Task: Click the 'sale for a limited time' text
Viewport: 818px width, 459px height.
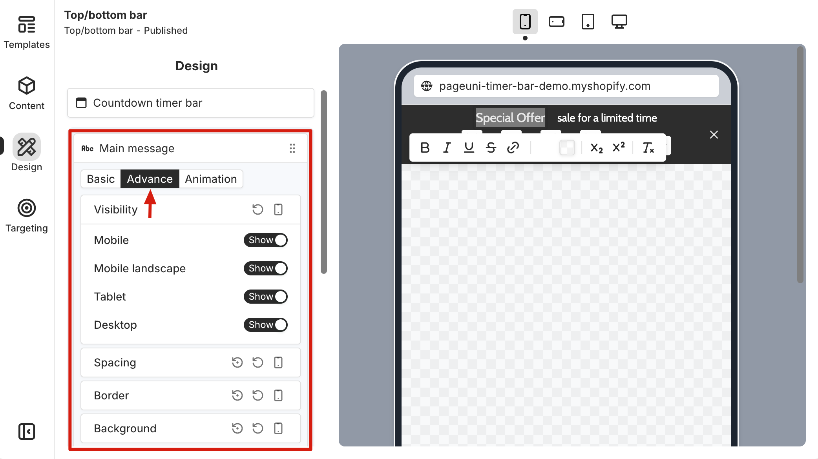Action: coord(607,118)
